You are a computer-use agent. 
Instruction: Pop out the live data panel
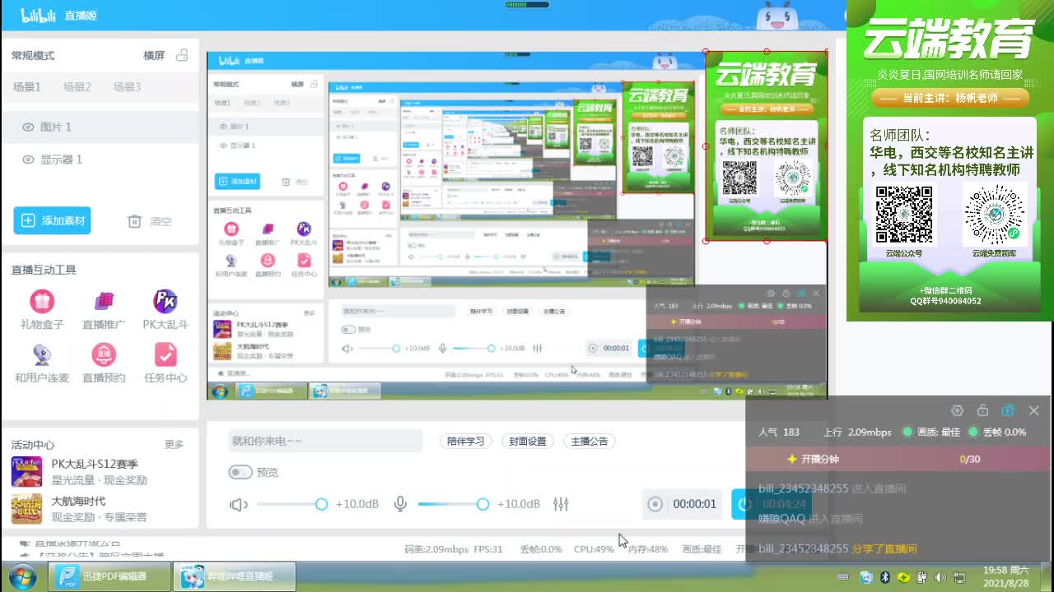(x=1008, y=410)
